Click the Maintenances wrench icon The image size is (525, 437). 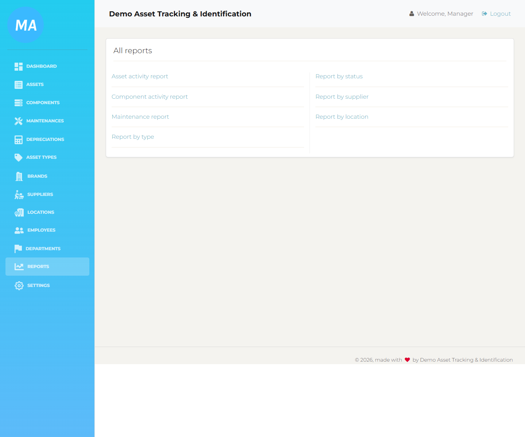[19, 121]
